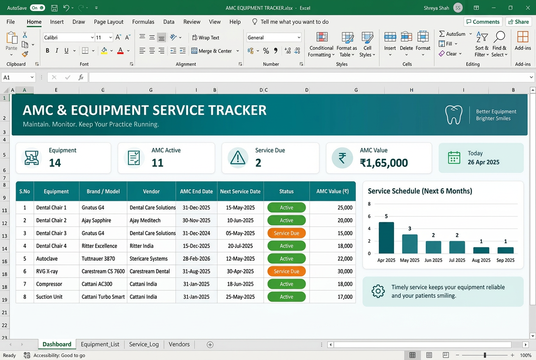Switch to Page Layout view in status bar
The image size is (536, 360).
[429, 355]
